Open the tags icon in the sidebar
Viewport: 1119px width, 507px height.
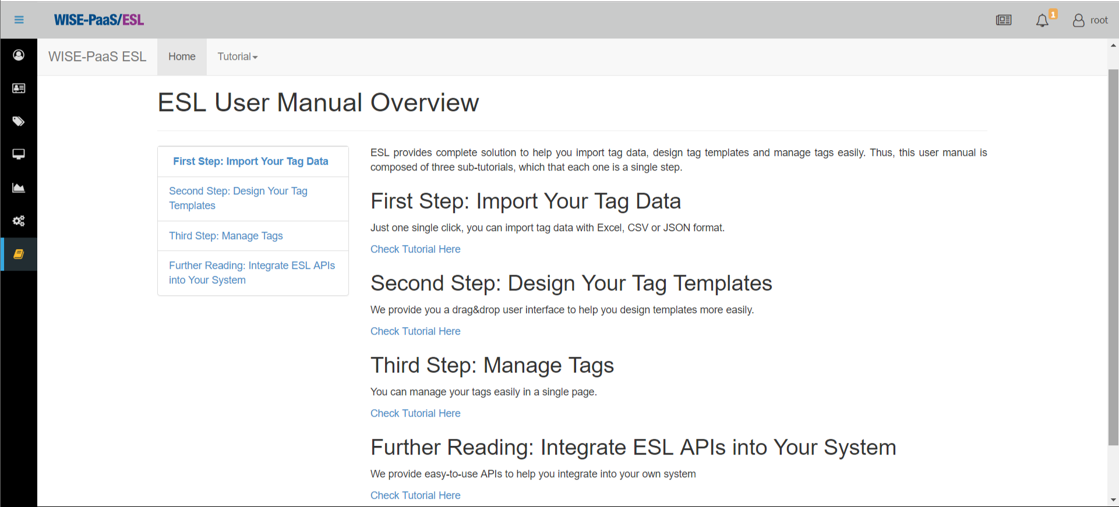pos(19,122)
